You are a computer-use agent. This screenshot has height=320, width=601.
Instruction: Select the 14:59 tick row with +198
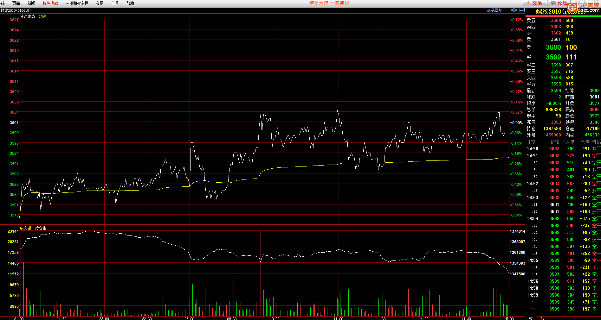[x=563, y=295]
